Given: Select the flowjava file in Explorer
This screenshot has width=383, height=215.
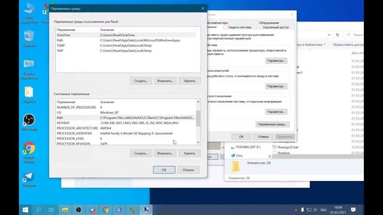Looking at the screenshot, I should pyautogui.click(x=281, y=153).
